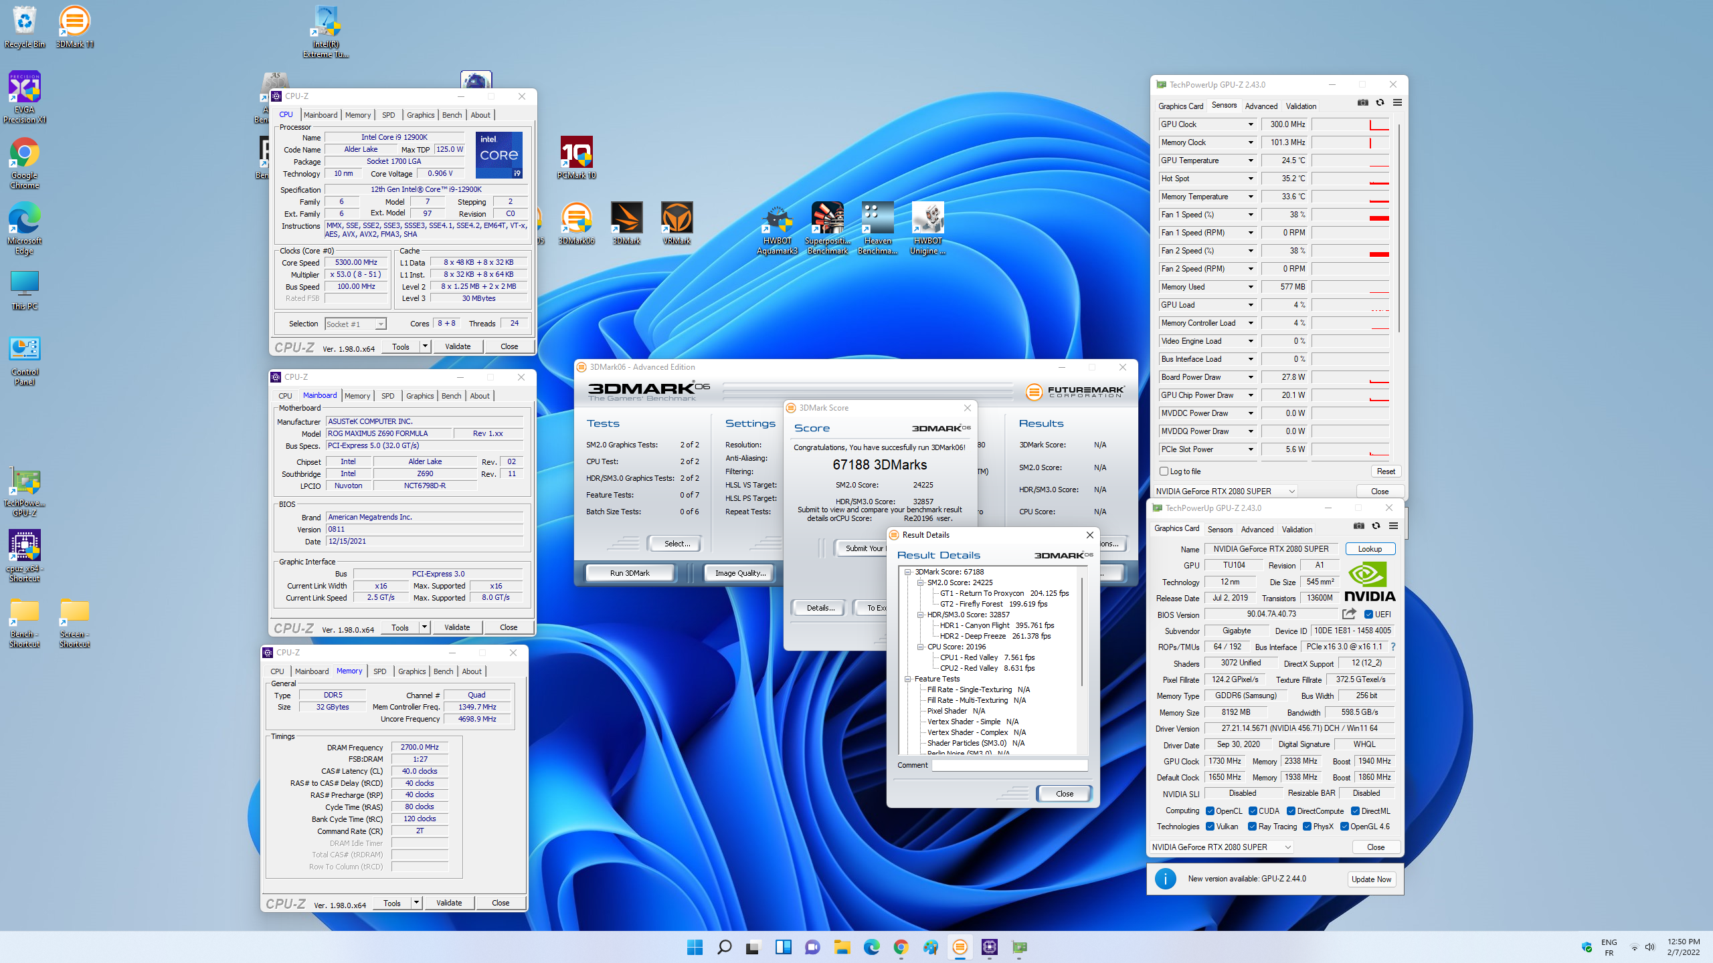Toggle the OpenCL checkbox
The image size is (1713, 963).
tap(1210, 811)
